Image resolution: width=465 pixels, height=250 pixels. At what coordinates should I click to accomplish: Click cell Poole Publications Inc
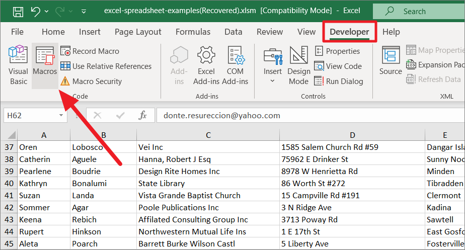point(208,208)
